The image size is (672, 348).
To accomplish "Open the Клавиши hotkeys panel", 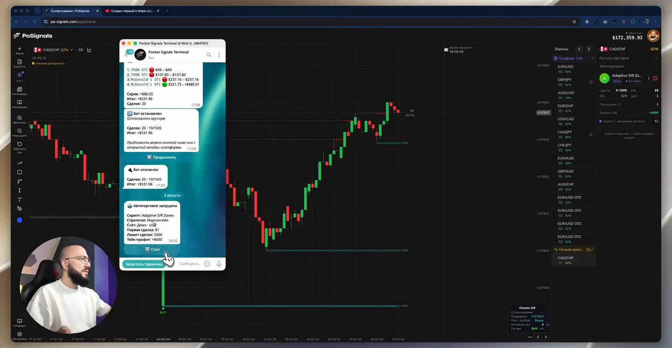I will (19, 322).
